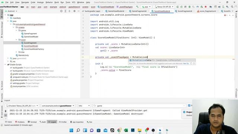Click the Stop red square button
The image size is (238, 134).
coord(206,7)
